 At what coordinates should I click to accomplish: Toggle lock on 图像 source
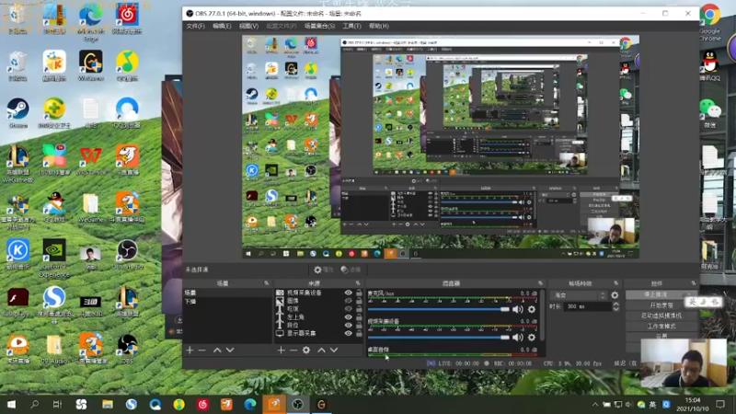pos(359,301)
